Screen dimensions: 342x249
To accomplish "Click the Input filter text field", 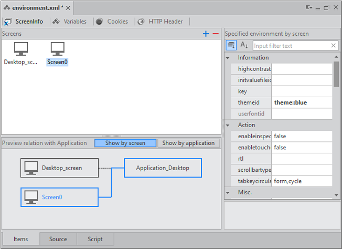I will [291, 46].
